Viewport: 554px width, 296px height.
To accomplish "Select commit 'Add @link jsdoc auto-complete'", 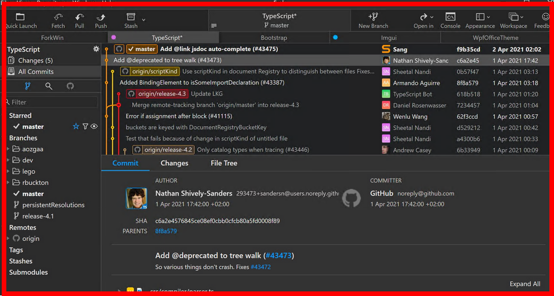I will [x=219, y=49].
